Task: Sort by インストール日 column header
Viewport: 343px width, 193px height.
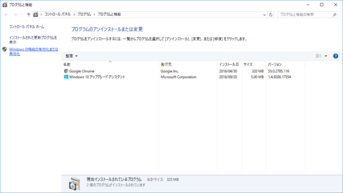Action: point(229,64)
